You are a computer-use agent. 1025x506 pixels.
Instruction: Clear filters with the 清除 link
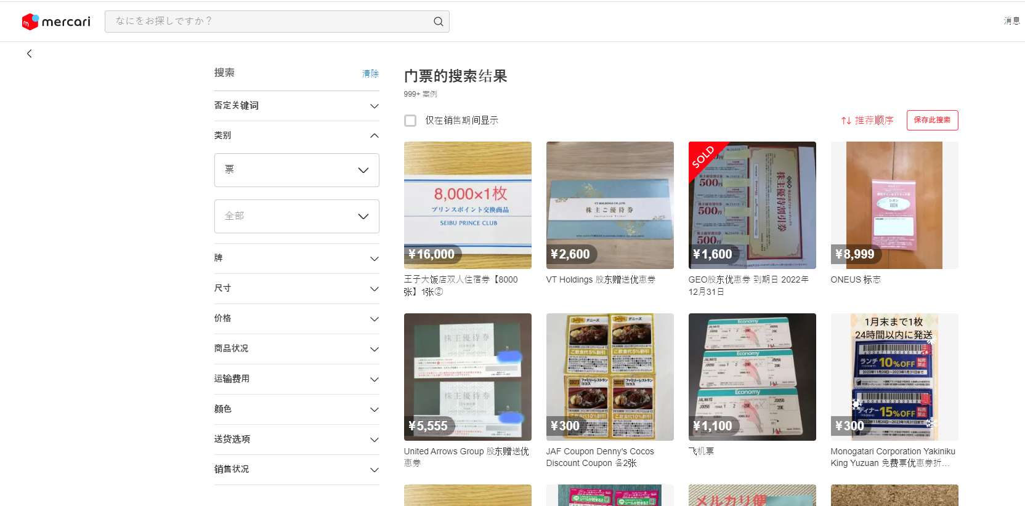370,74
